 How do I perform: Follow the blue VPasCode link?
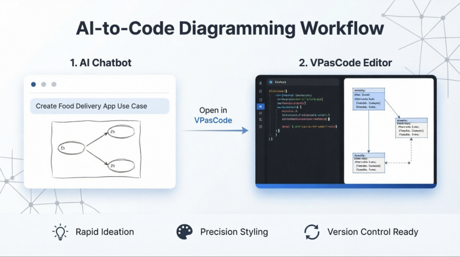[x=213, y=120]
